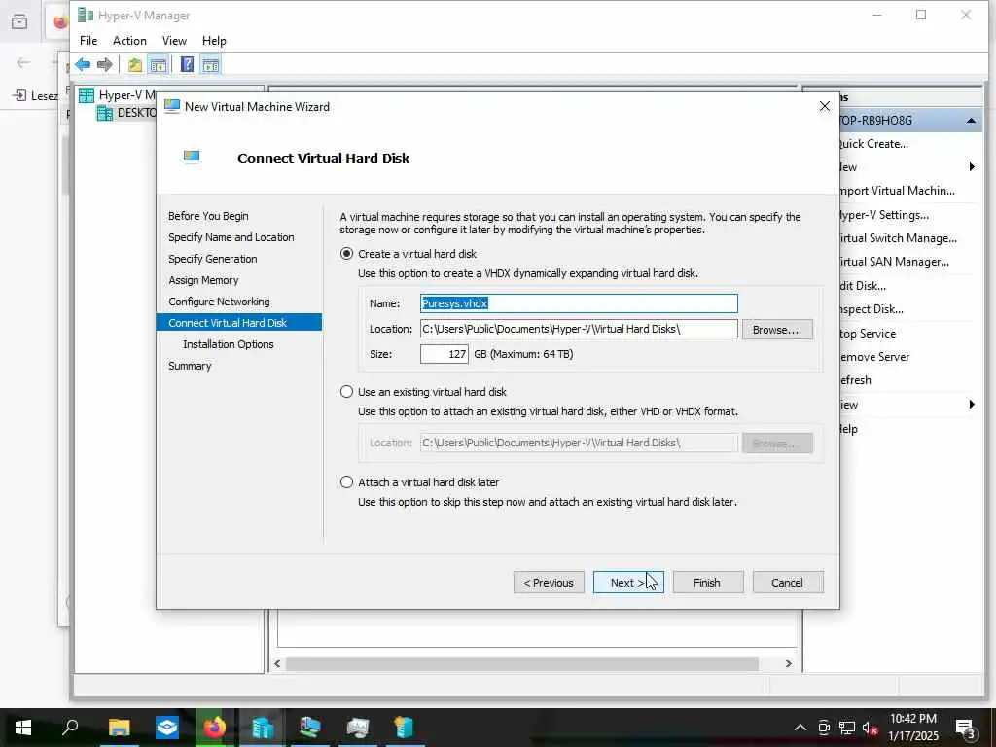Open the Help question-mark toolbar icon
This screenshot has height=747, width=996.
[x=188, y=65]
